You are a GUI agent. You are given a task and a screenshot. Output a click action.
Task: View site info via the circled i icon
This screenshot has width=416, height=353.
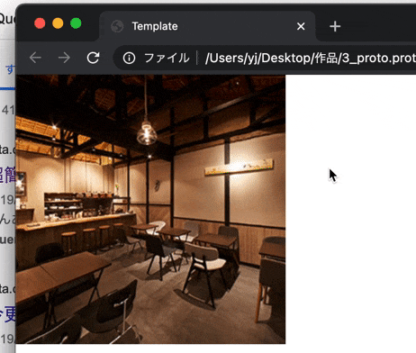point(129,58)
